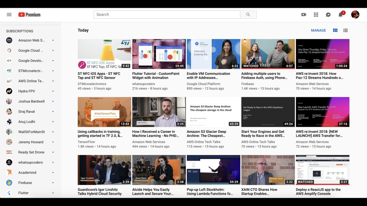The height and width of the screenshot is (206, 367).
Task: Play Pac-12 Streams re:Invent thumbnail
Action: coord(323,54)
